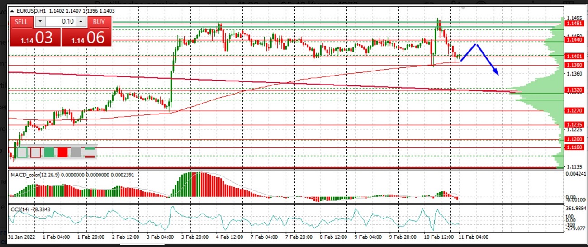Click the CCI(14) -78.3343 indicator label
The width and height of the screenshot is (588, 247).
[x=30, y=209]
